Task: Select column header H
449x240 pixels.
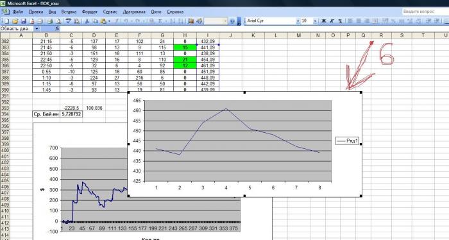Action: pos(185,35)
